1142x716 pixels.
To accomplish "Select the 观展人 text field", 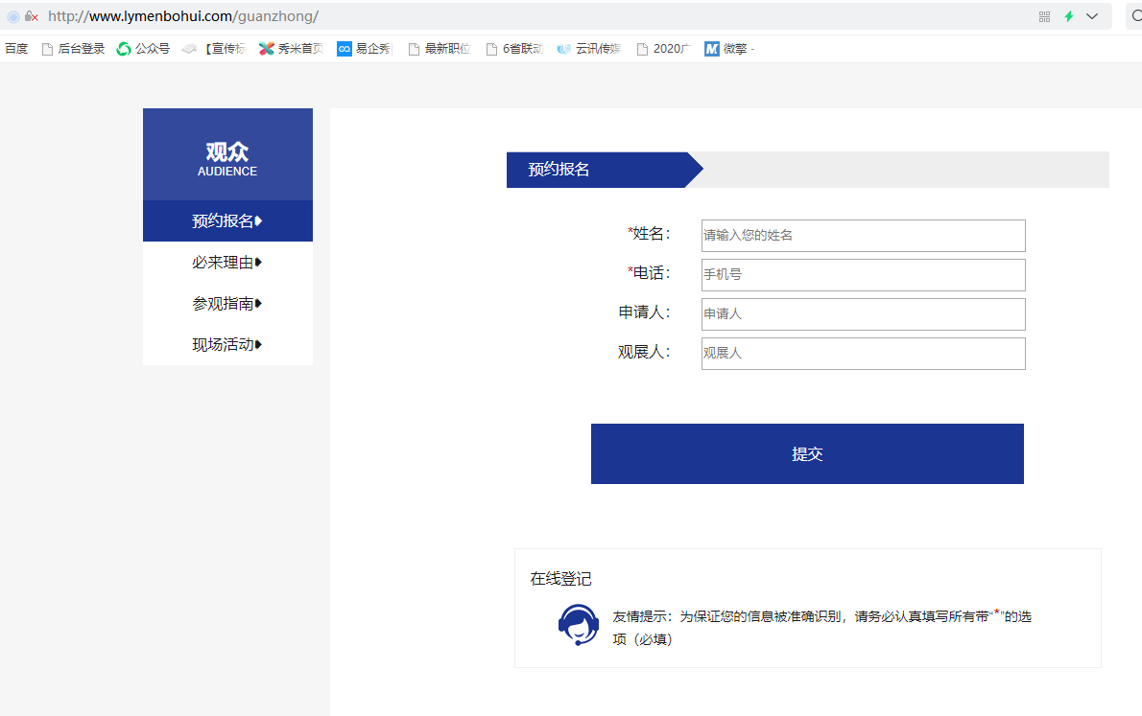I will (863, 354).
